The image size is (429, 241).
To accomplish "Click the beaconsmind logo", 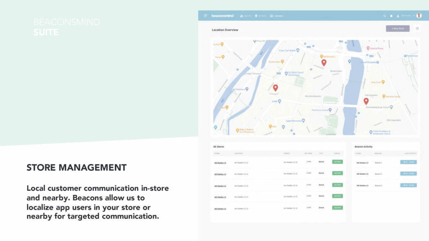I will (222, 15).
